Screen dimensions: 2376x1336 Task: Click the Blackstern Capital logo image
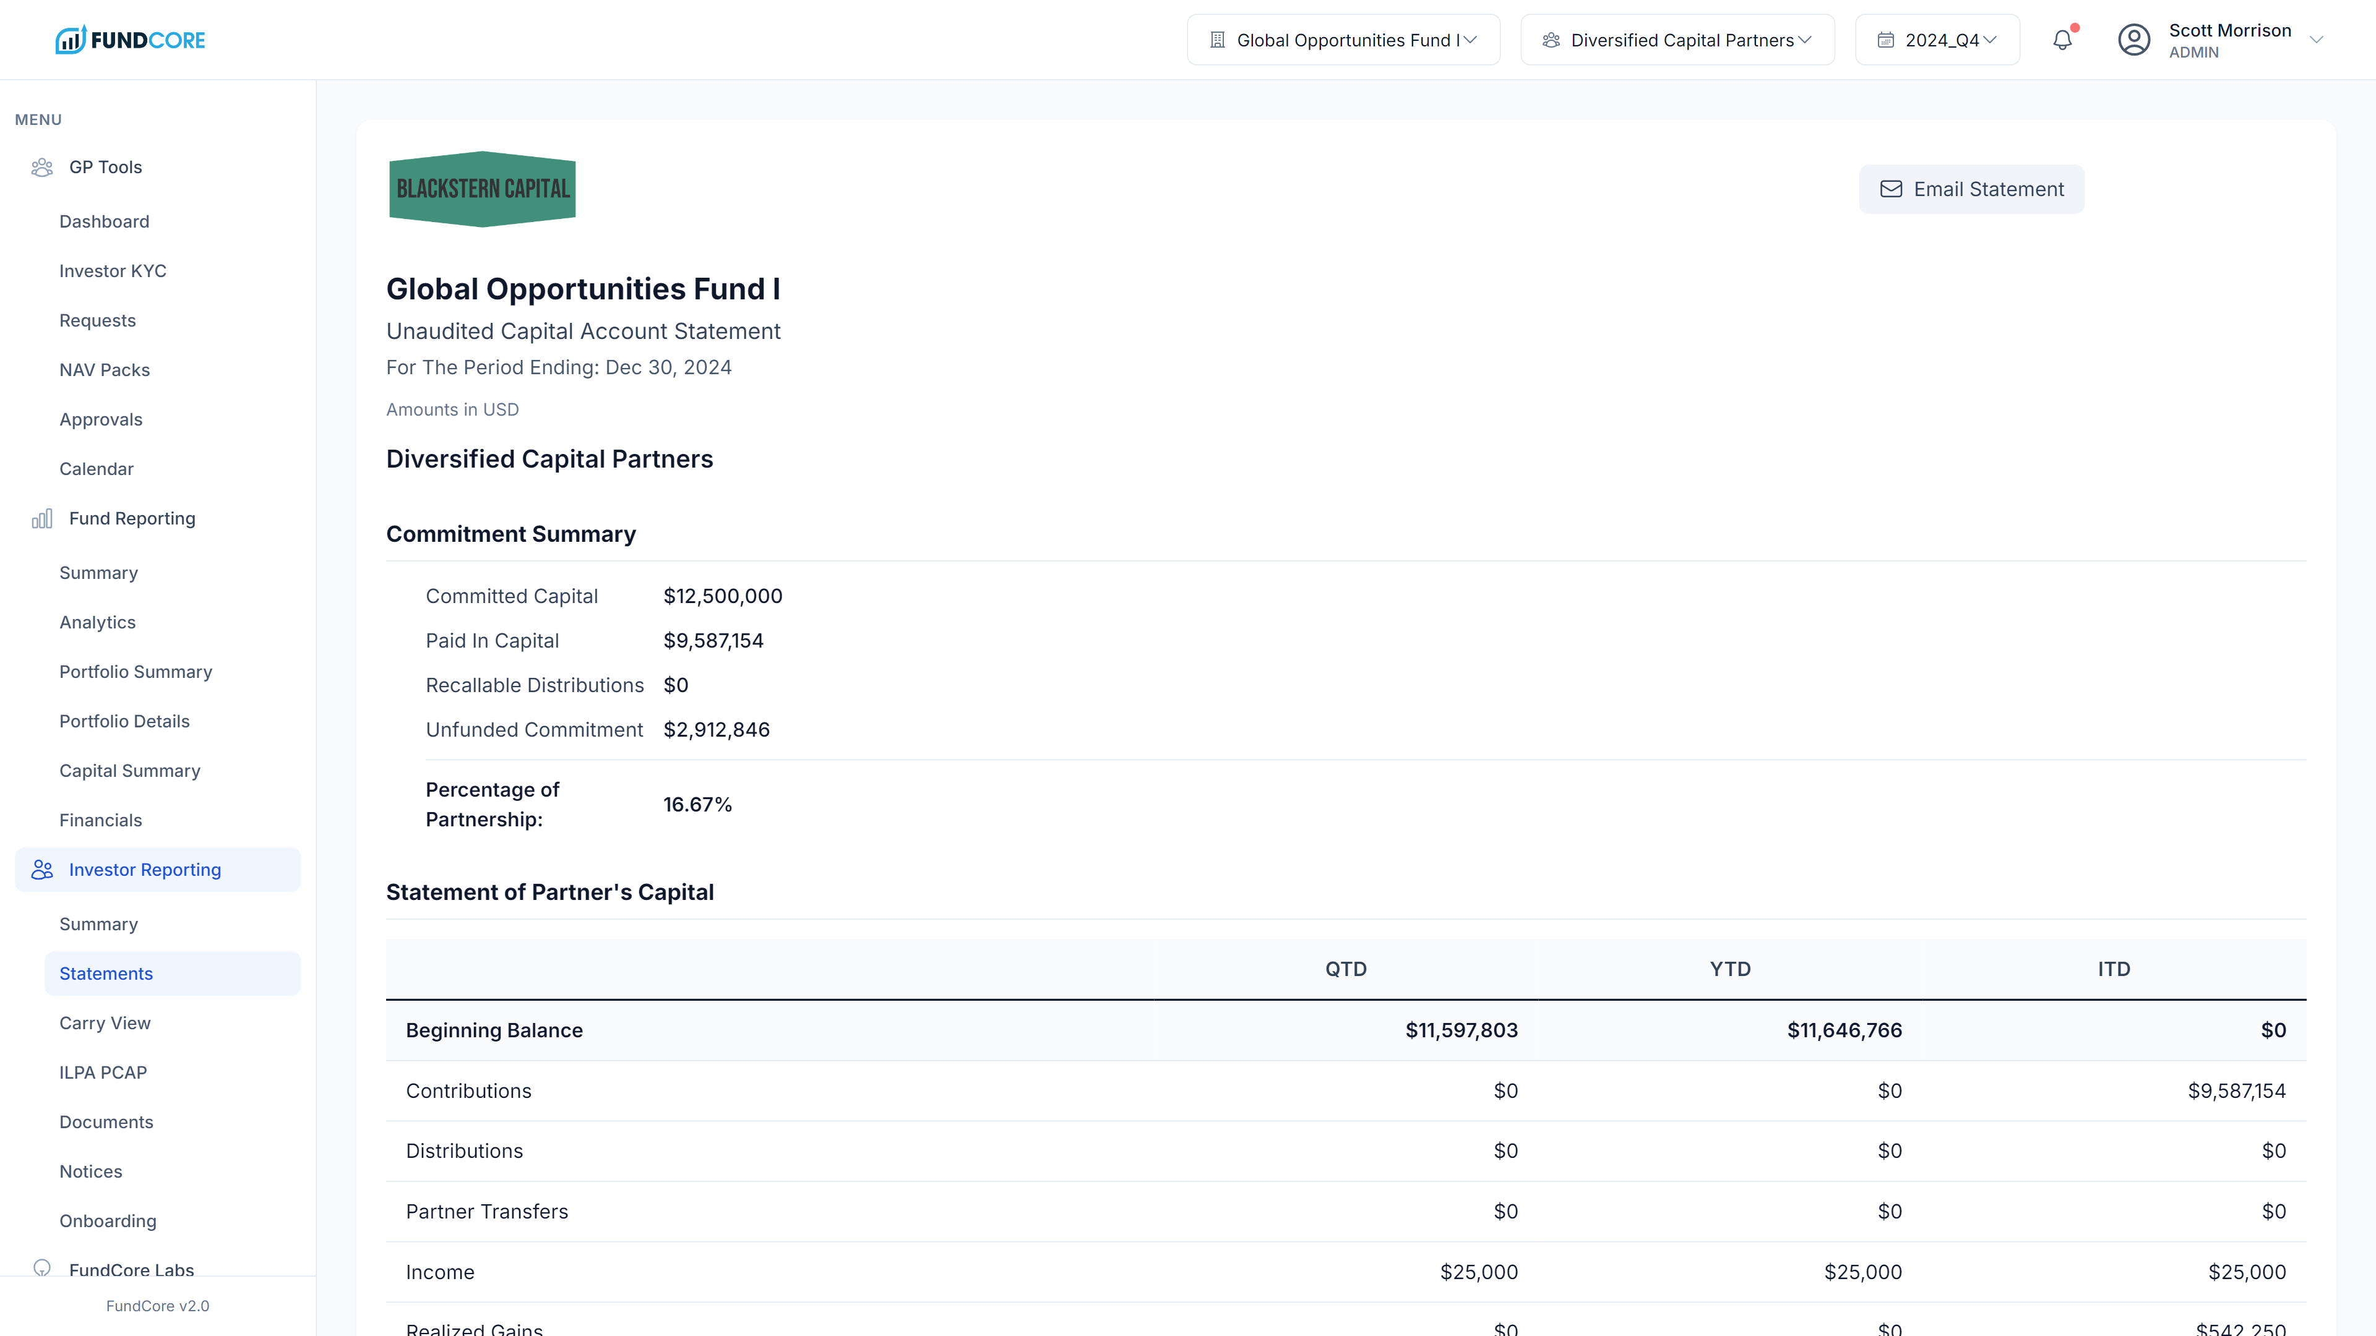(x=483, y=189)
